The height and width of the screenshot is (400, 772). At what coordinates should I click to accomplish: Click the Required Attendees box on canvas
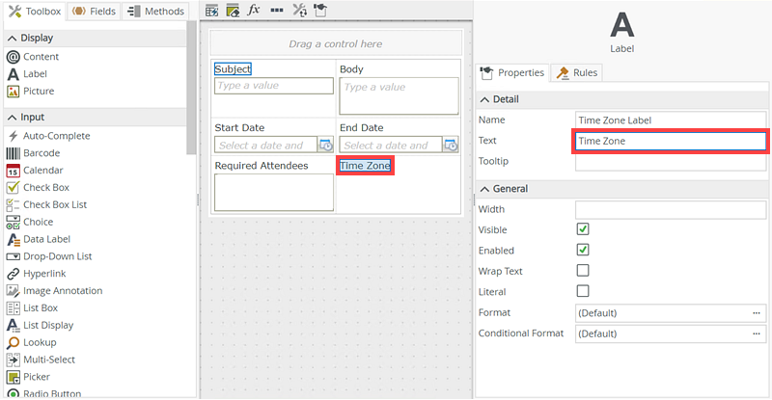[274, 193]
